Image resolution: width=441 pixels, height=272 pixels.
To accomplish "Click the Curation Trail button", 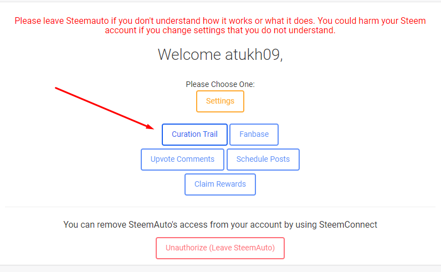I will pyautogui.click(x=194, y=135).
